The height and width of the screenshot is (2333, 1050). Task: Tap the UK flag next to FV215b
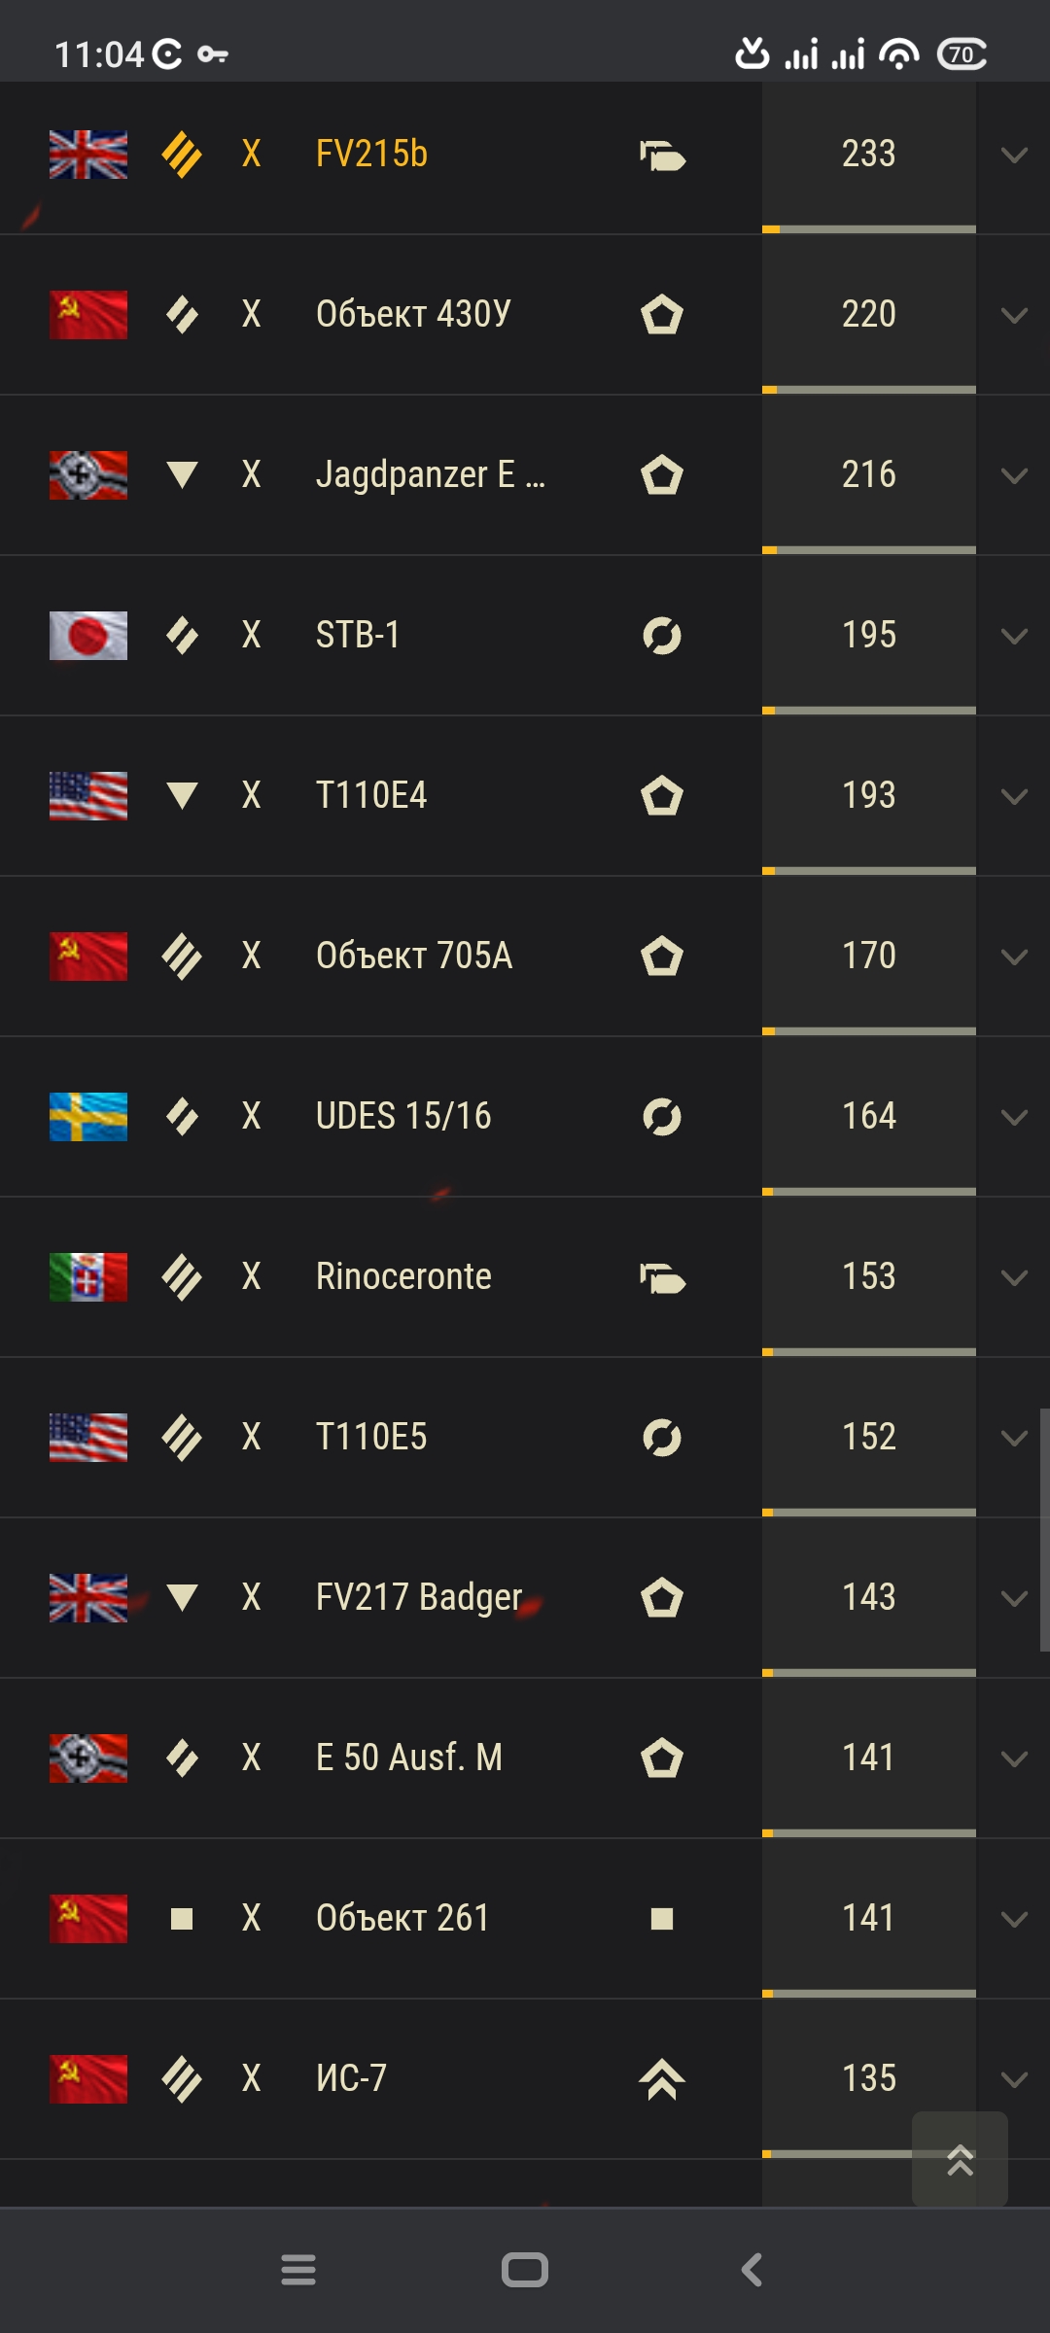88,155
